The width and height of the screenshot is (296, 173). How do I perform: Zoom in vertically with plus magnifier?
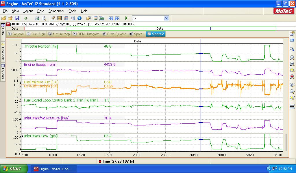click(x=292, y=85)
